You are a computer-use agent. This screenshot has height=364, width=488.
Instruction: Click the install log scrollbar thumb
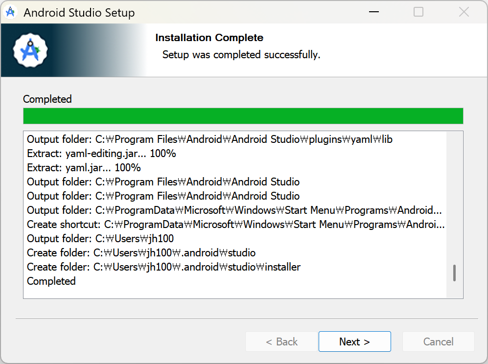pyautogui.click(x=454, y=273)
